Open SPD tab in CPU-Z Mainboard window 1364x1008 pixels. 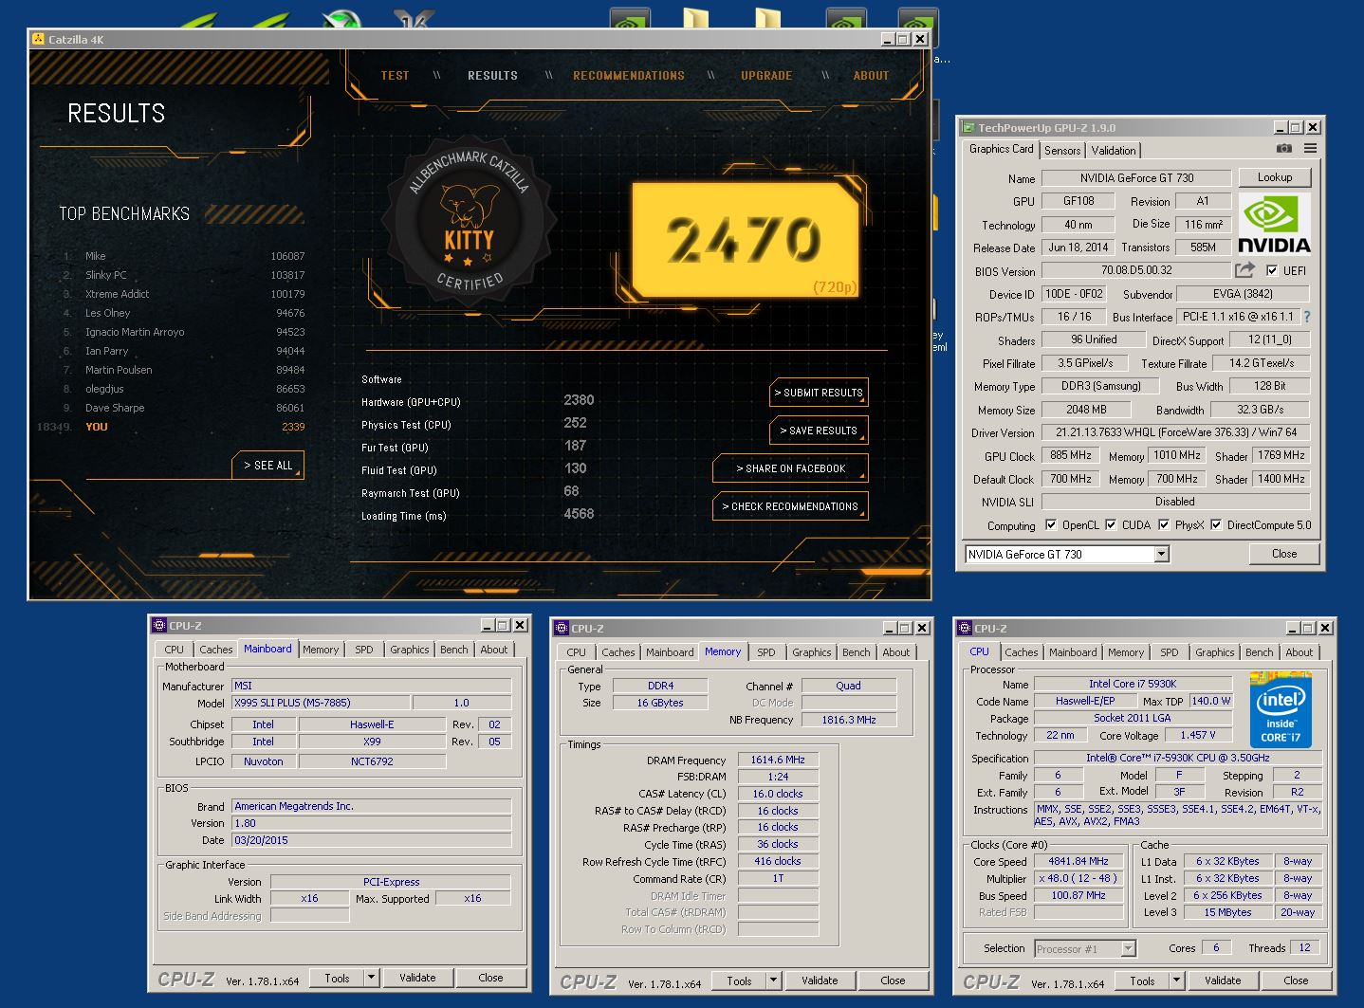(364, 650)
